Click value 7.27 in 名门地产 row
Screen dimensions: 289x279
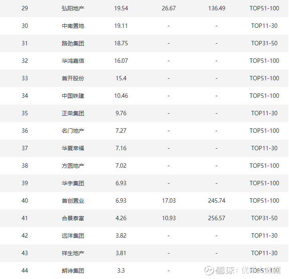tap(121, 131)
